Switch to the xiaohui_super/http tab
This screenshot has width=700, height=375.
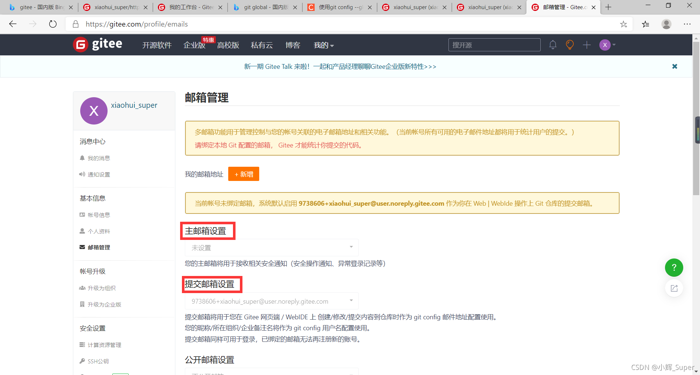(x=115, y=7)
